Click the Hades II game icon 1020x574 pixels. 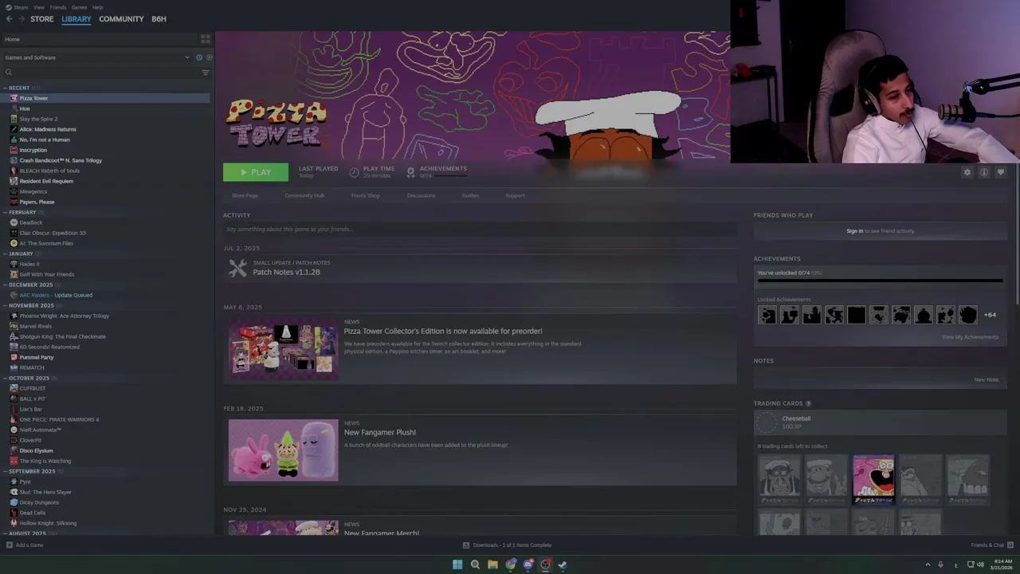pyautogui.click(x=14, y=264)
